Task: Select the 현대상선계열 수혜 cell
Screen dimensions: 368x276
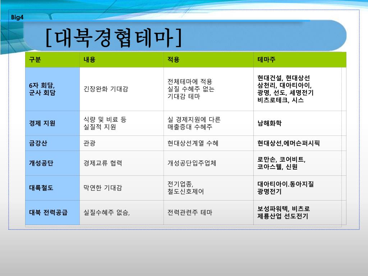Action: (x=208, y=143)
